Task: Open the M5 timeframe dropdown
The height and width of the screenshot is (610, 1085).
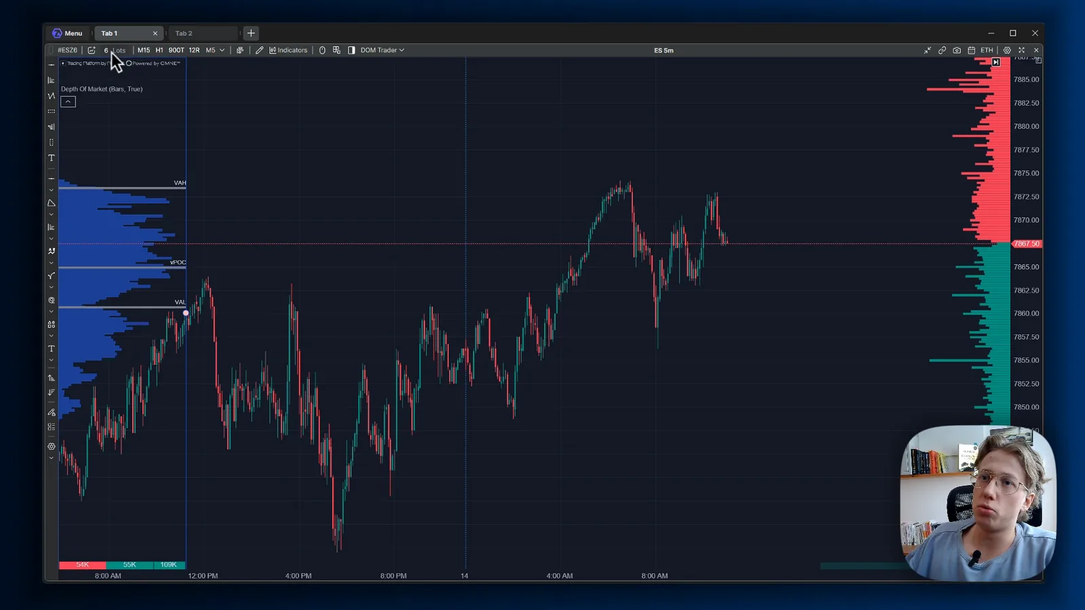Action: pos(215,50)
